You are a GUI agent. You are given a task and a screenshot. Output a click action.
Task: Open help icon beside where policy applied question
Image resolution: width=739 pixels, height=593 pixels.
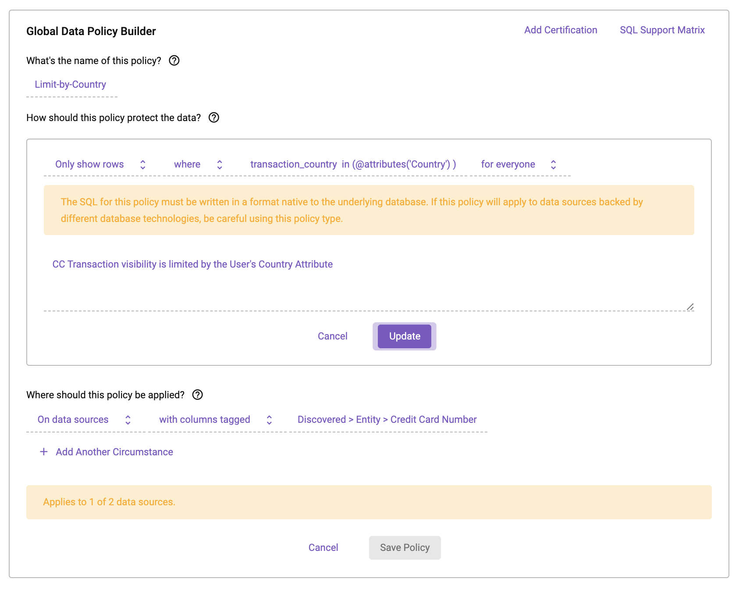coord(198,395)
